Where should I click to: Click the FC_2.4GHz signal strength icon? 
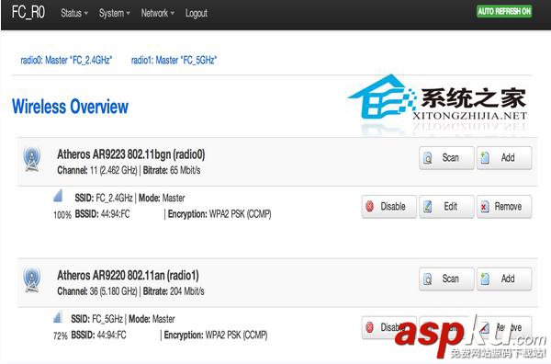click(58, 196)
